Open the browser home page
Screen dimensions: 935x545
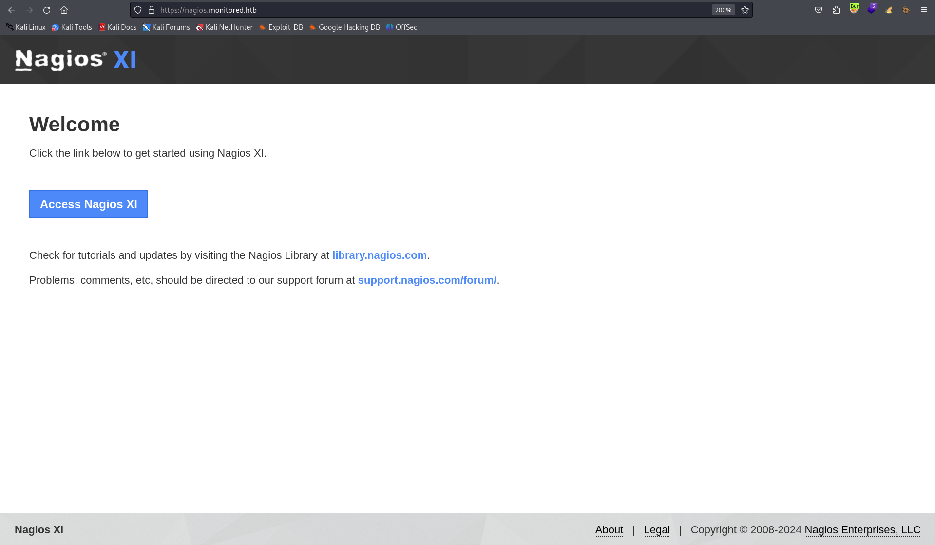point(64,10)
